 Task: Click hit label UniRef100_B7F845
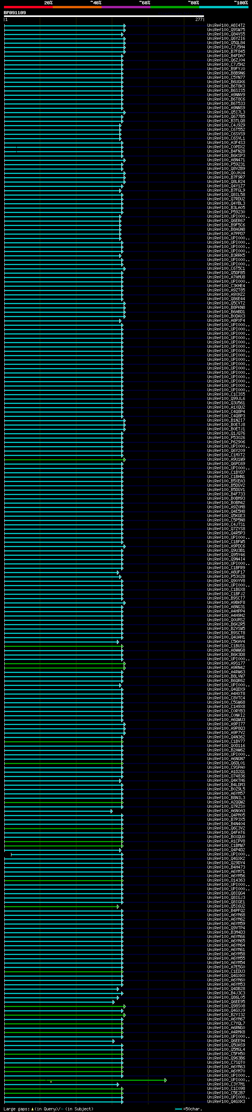(226, 51)
